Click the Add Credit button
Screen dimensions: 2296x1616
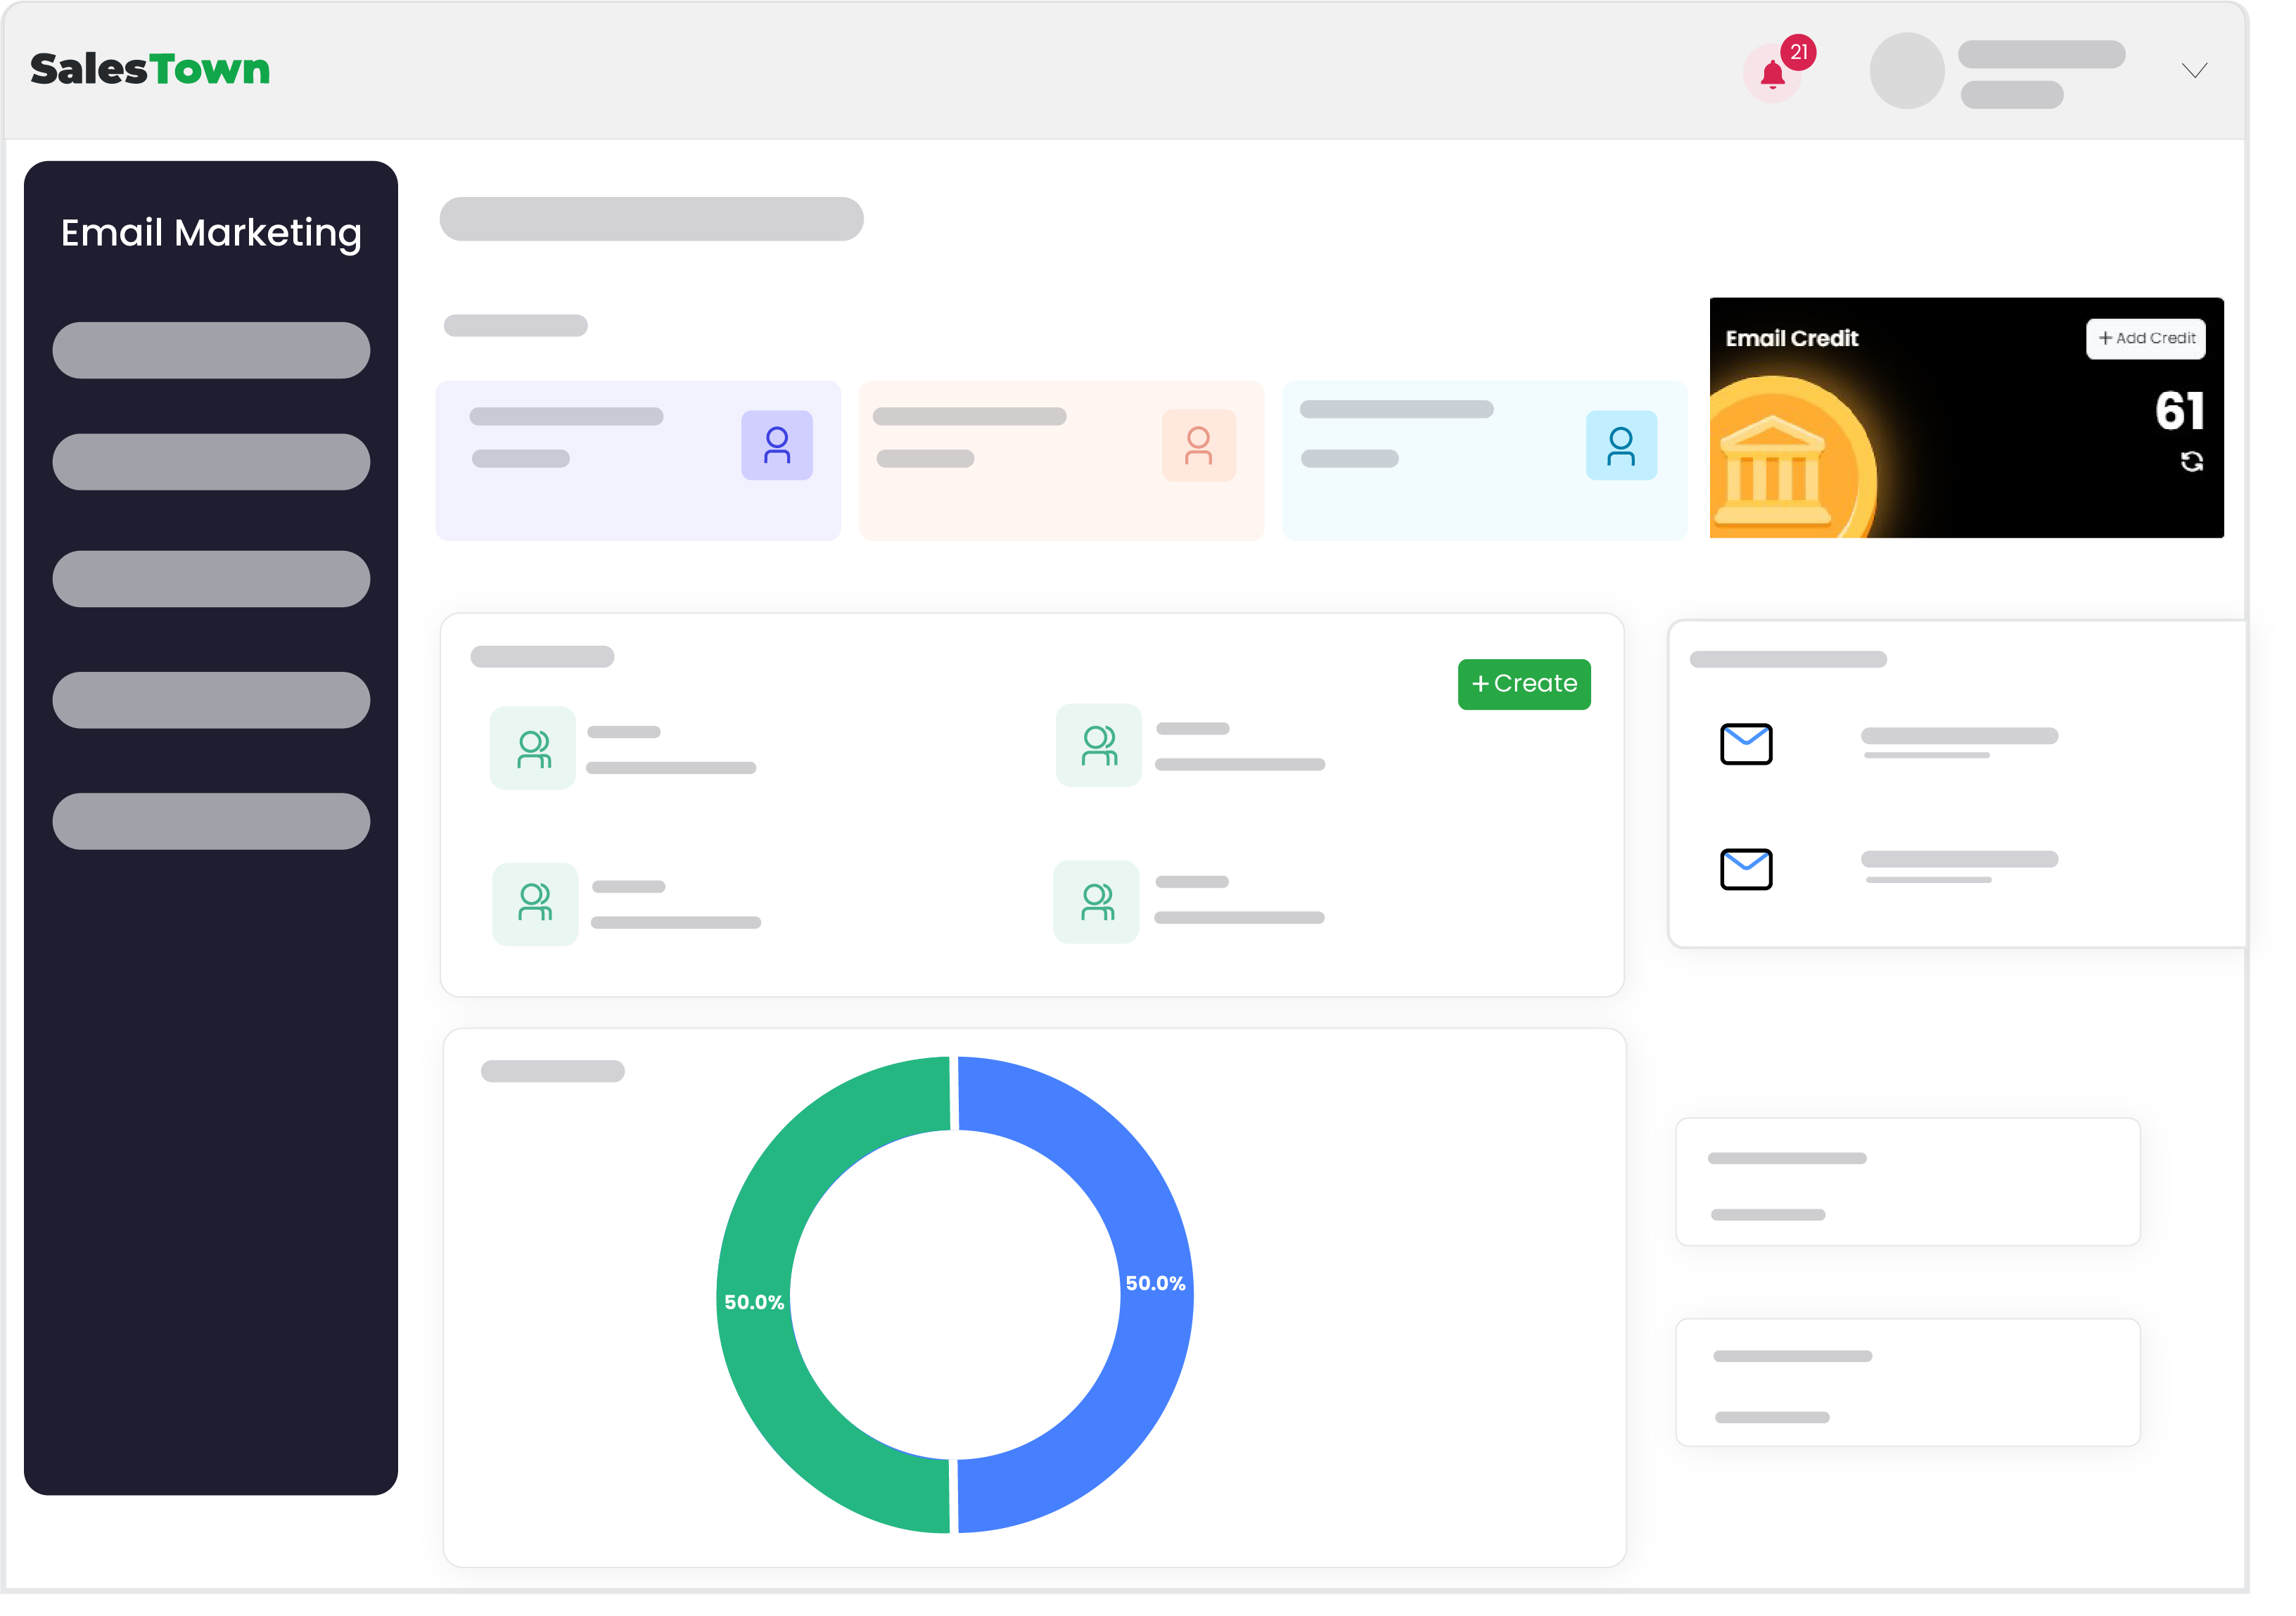pyautogui.click(x=2146, y=338)
